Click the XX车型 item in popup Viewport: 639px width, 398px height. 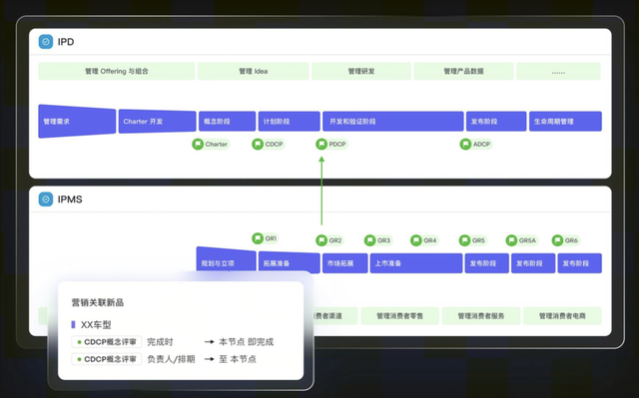(96, 325)
